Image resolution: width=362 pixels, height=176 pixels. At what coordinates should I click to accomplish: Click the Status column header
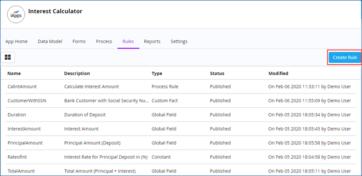point(217,73)
